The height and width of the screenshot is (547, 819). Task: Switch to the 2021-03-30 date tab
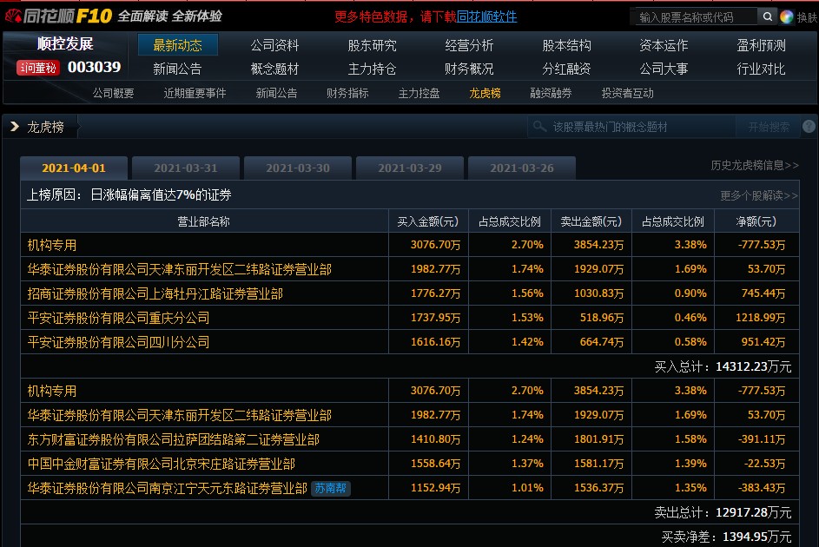pyautogui.click(x=298, y=168)
